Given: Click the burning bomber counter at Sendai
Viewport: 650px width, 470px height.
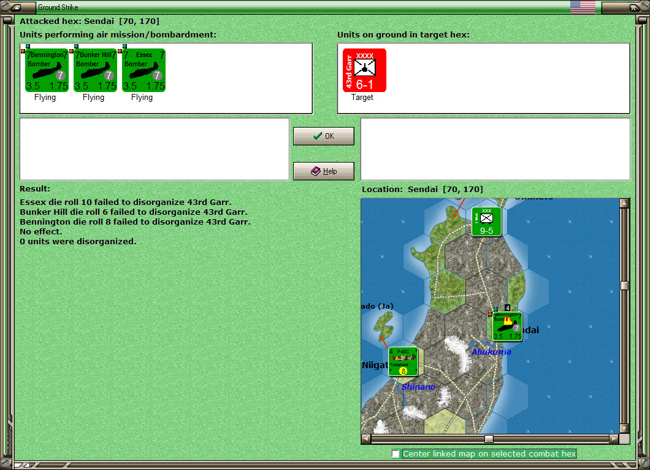Looking at the screenshot, I should click(507, 326).
